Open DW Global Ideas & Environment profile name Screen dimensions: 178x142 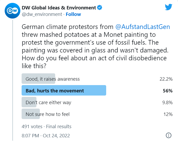point(59,8)
